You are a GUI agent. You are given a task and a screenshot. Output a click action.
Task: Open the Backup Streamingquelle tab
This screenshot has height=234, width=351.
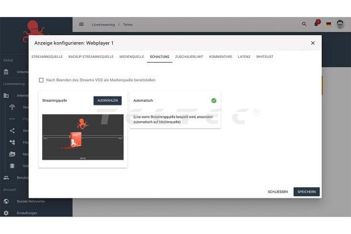(x=91, y=57)
